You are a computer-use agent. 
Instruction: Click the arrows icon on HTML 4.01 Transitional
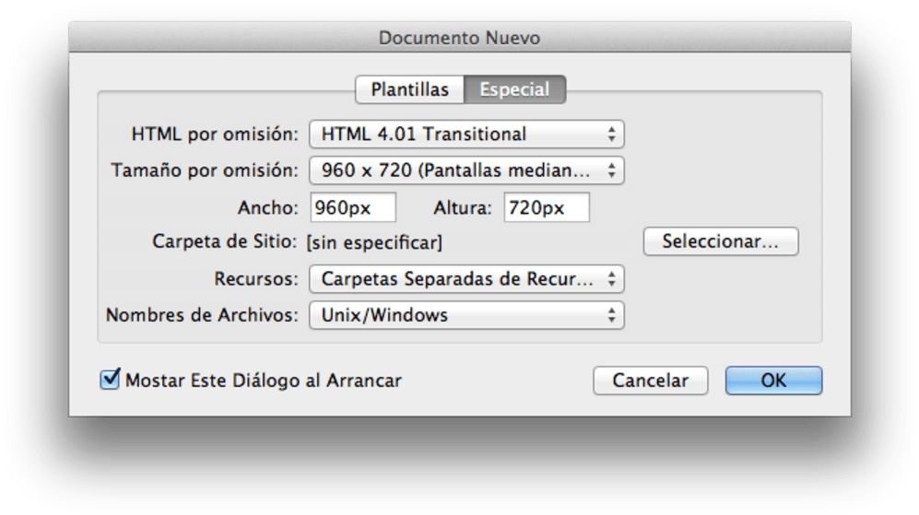[611, 135]
